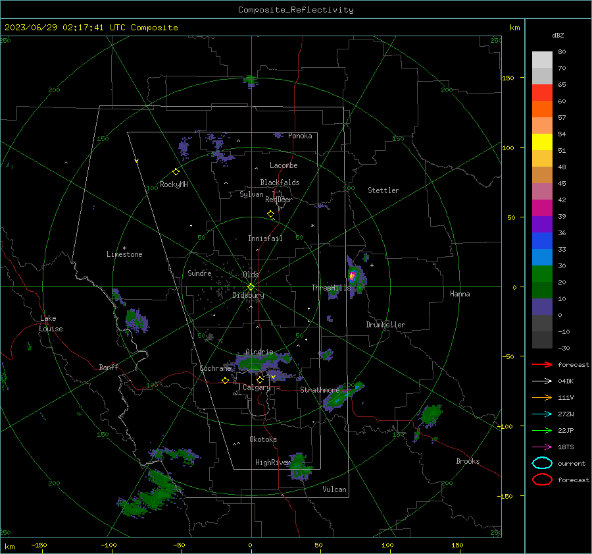Click the yellow diamond marker below Cochrane

[x=226, y=381]
